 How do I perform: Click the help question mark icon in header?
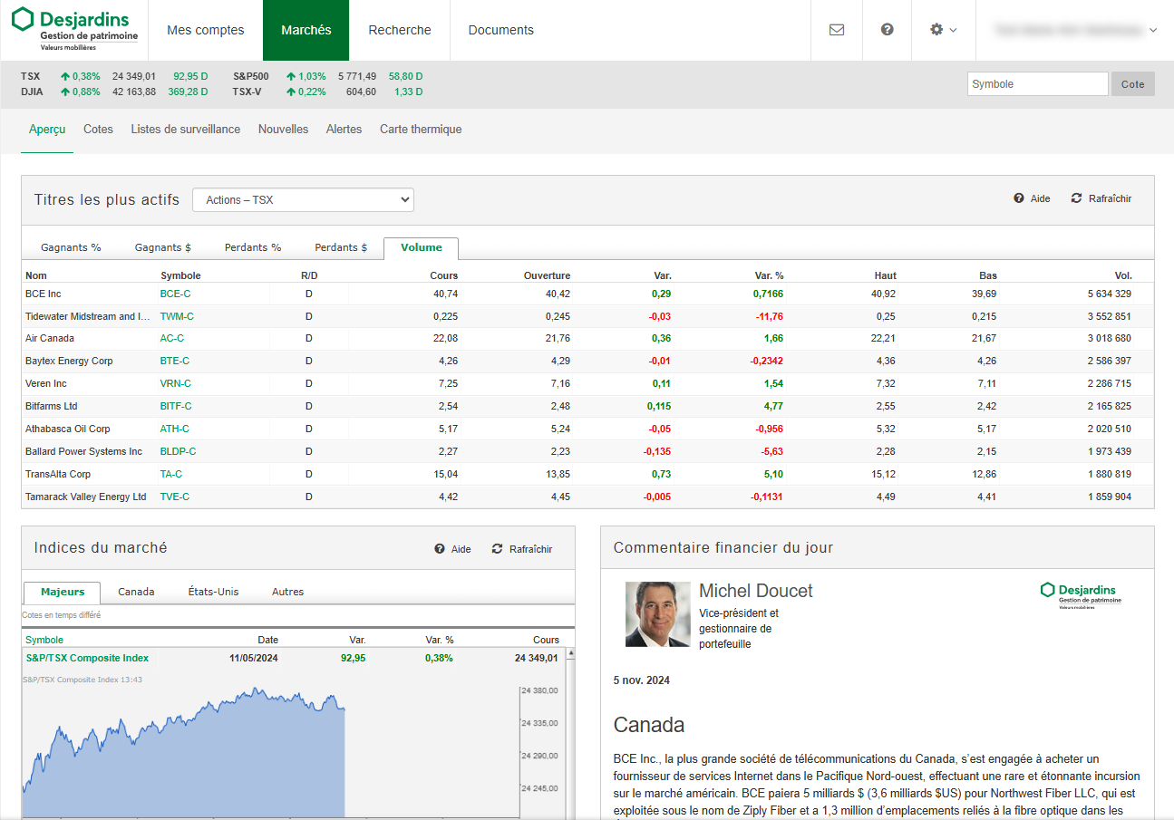click(888, 30)
